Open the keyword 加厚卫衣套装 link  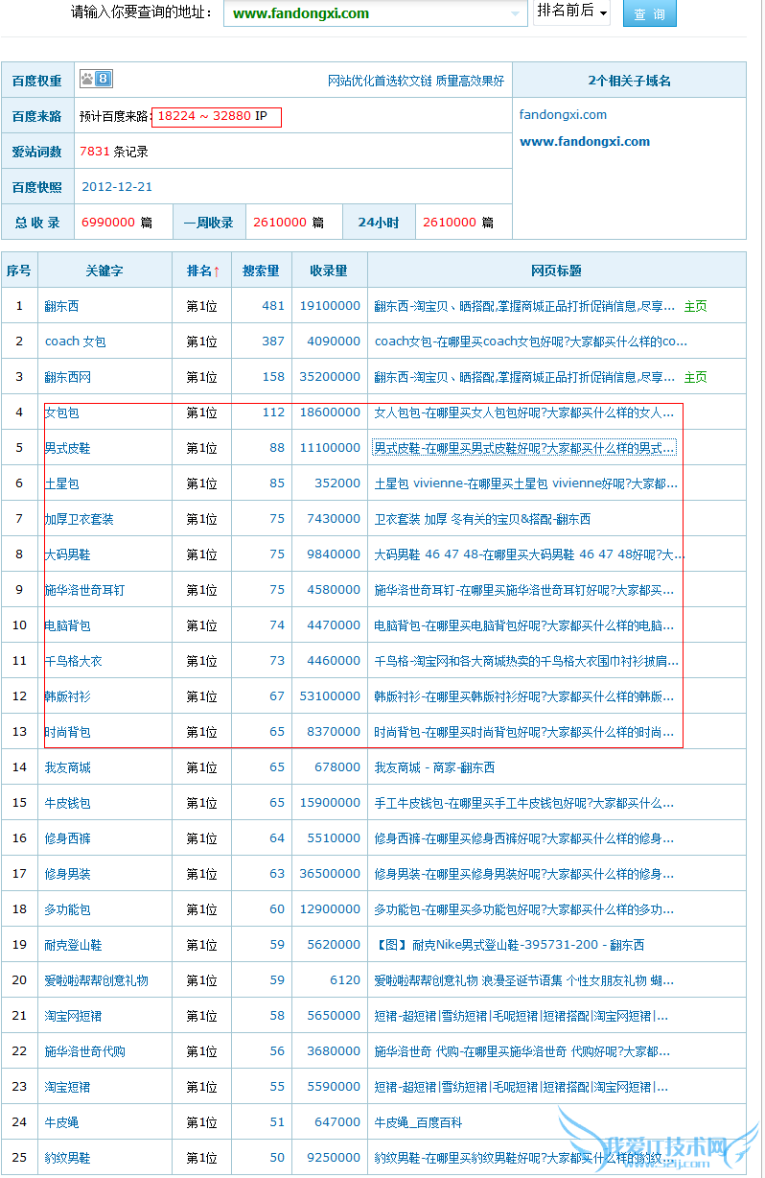80,520
